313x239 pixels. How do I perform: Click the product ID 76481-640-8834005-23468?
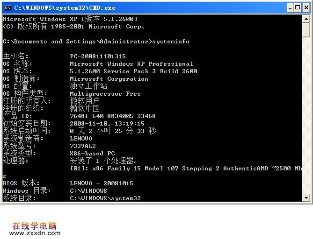click(112, 116)
